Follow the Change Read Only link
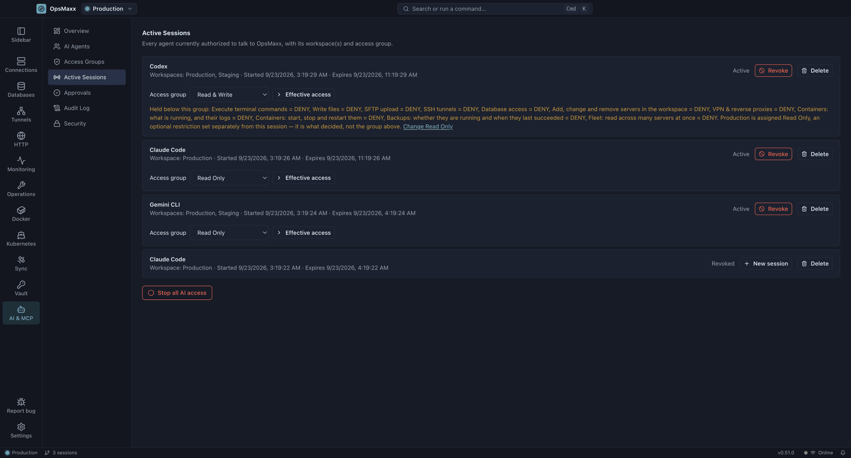Image resolution: width=851 pixels, height=458 pixels. click(427, 126)
